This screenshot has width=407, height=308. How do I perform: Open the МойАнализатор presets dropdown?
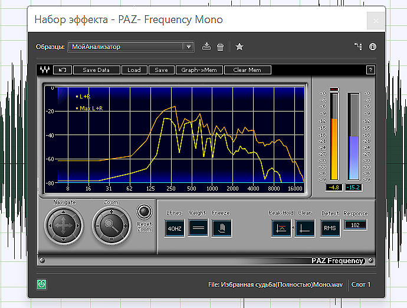(131, 47)
